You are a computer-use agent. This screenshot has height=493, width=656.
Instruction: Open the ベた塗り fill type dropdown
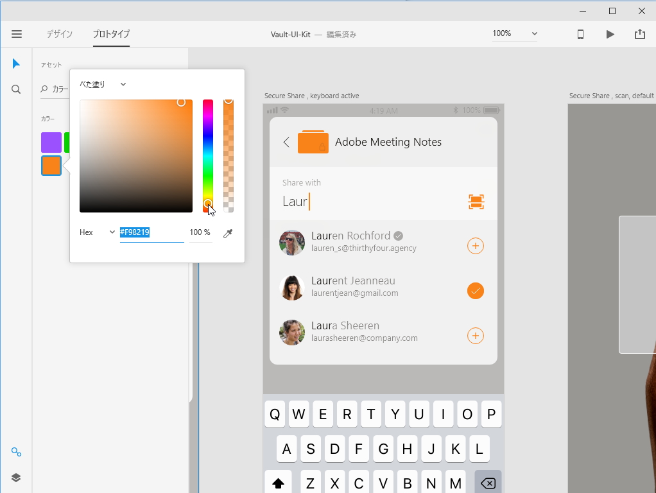(103, 84)
